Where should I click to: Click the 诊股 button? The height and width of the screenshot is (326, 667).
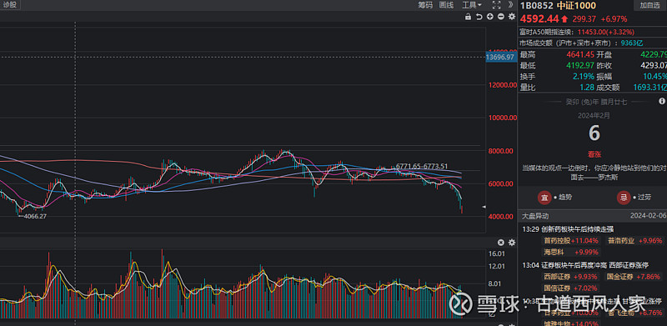click(9, 5)
